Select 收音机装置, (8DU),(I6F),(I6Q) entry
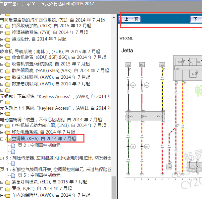Viewport: 202px width, 199px height. (x=59, y=57)
